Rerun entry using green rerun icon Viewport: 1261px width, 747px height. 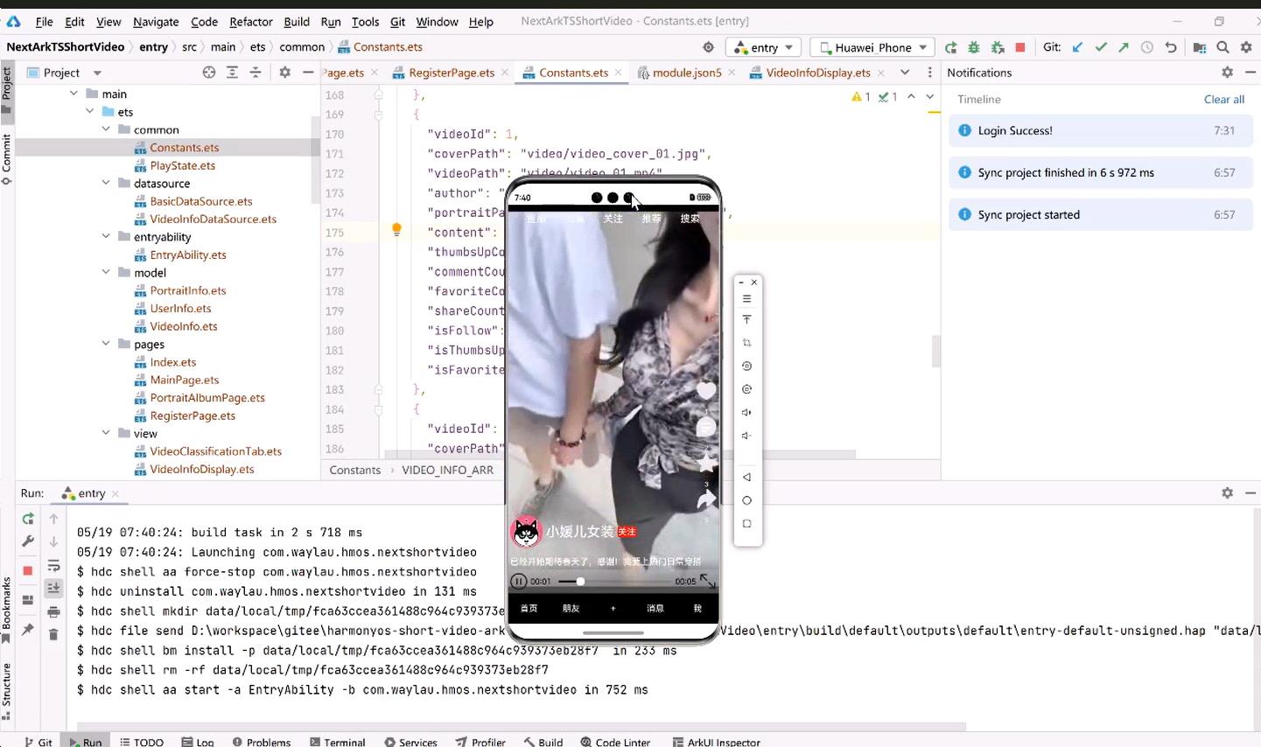pos(28,519)
